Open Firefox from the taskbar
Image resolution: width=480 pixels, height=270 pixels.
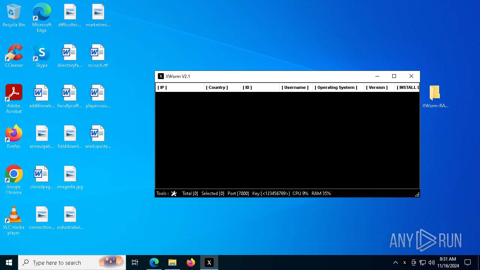pos(191,262)
